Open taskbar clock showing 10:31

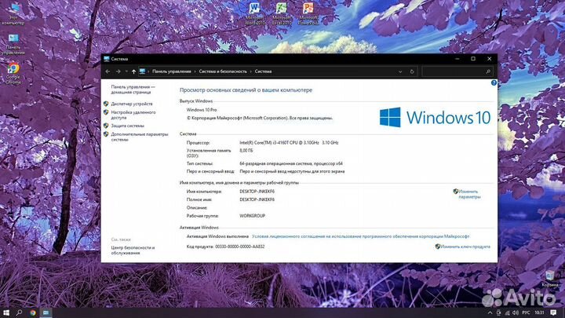[539, 313]
